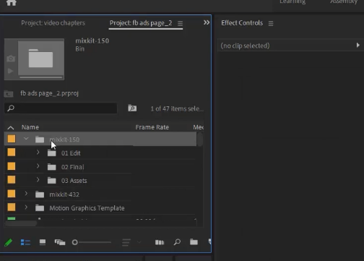The width and height of the screenshot is (364, 261).
Task: Click the folder icon of mixkit-150 row
Action: click(40, 140)
